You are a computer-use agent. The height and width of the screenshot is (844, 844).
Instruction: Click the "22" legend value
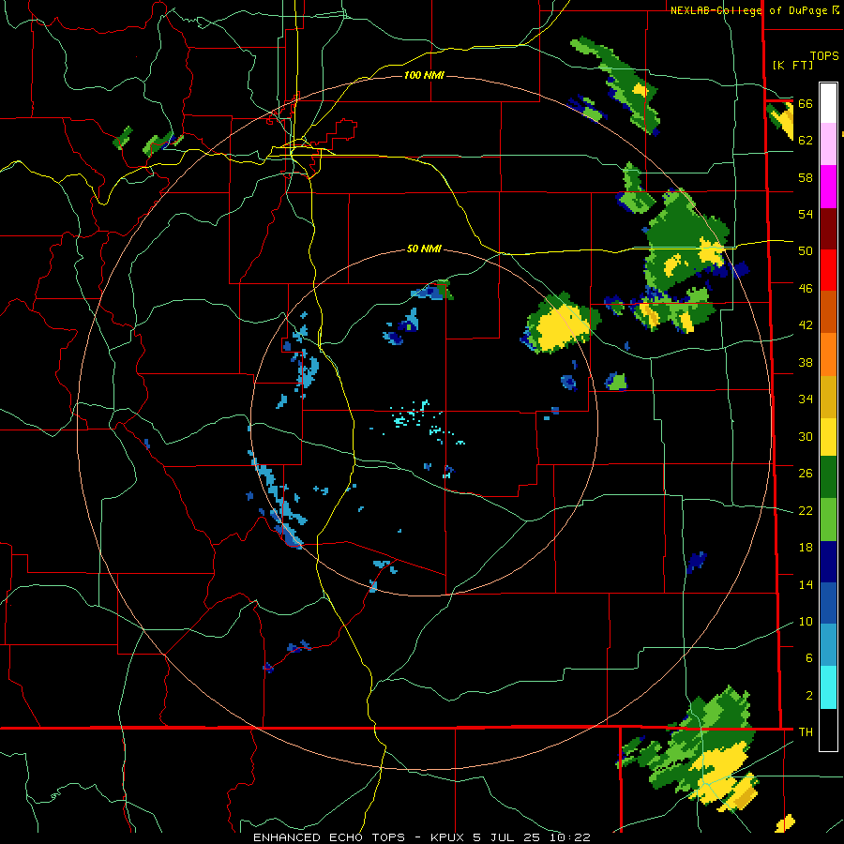(806, 510)
